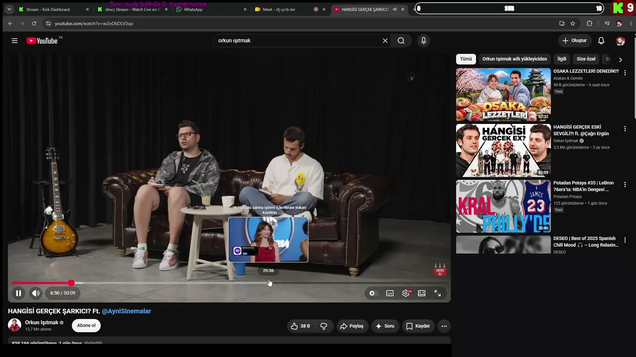The image size is (636, 357).
Task: Switch to the Meet browser tab
Action: pos(279,9)
